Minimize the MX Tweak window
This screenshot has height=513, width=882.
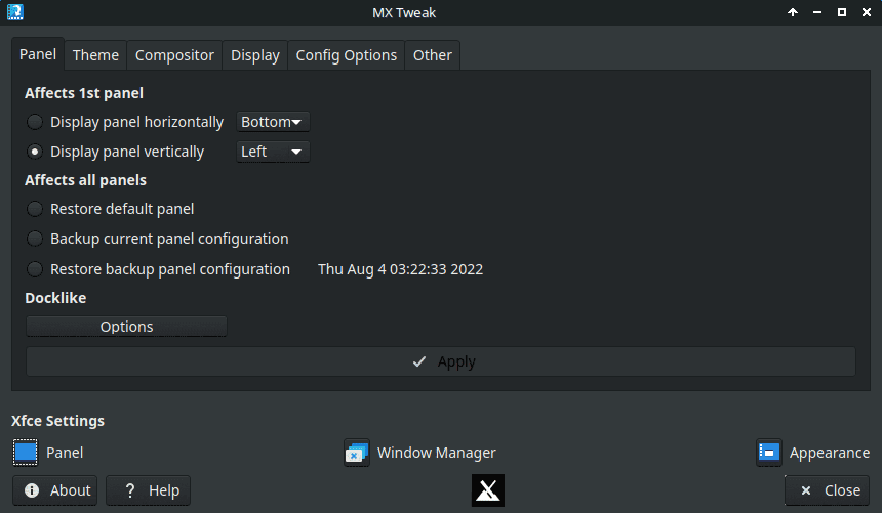817,12
